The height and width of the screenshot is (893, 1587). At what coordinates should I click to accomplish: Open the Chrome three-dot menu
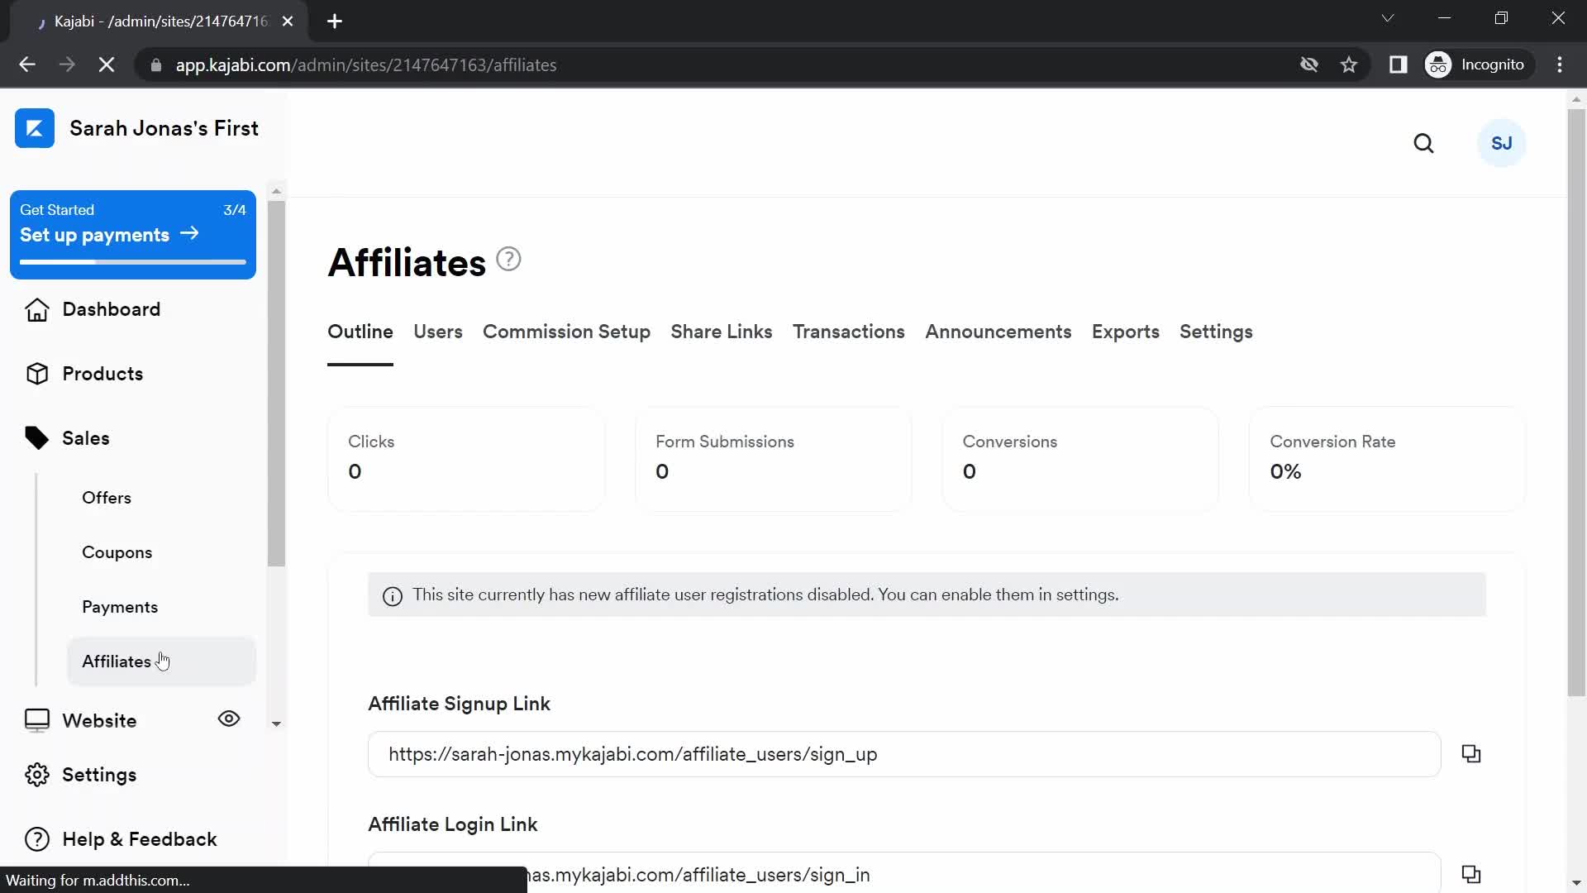coord(1560,64)
